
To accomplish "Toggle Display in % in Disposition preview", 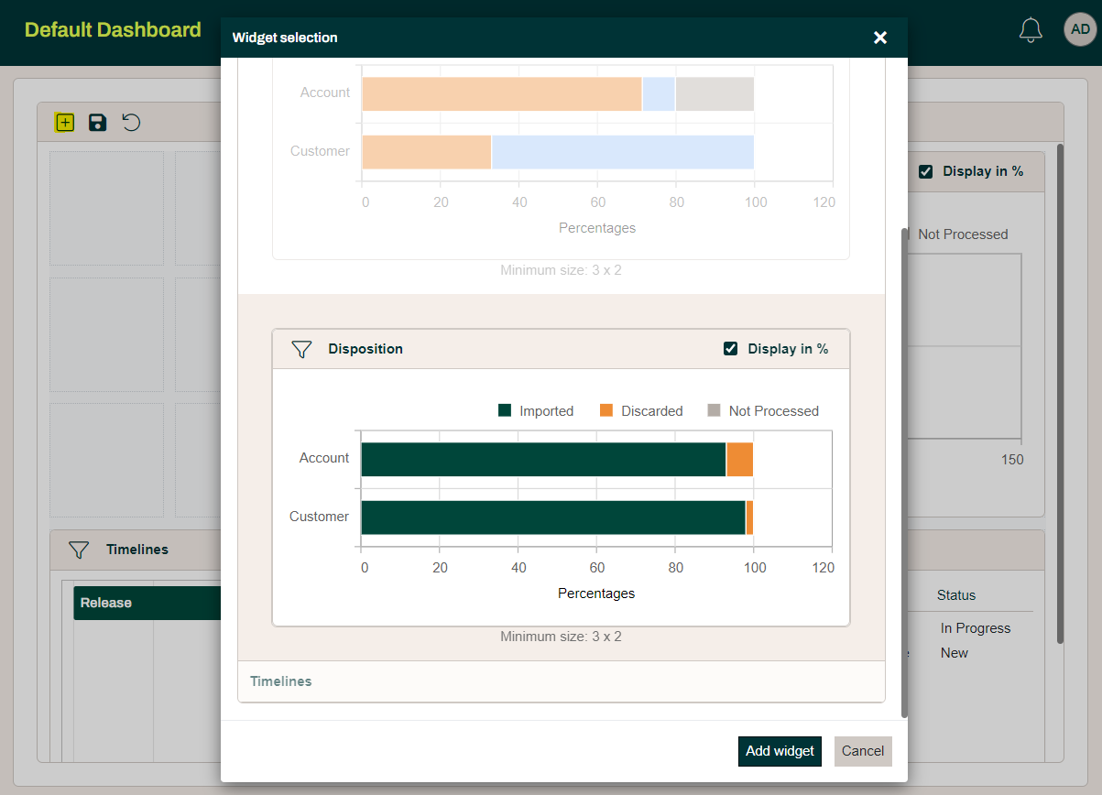I will 731,349.
